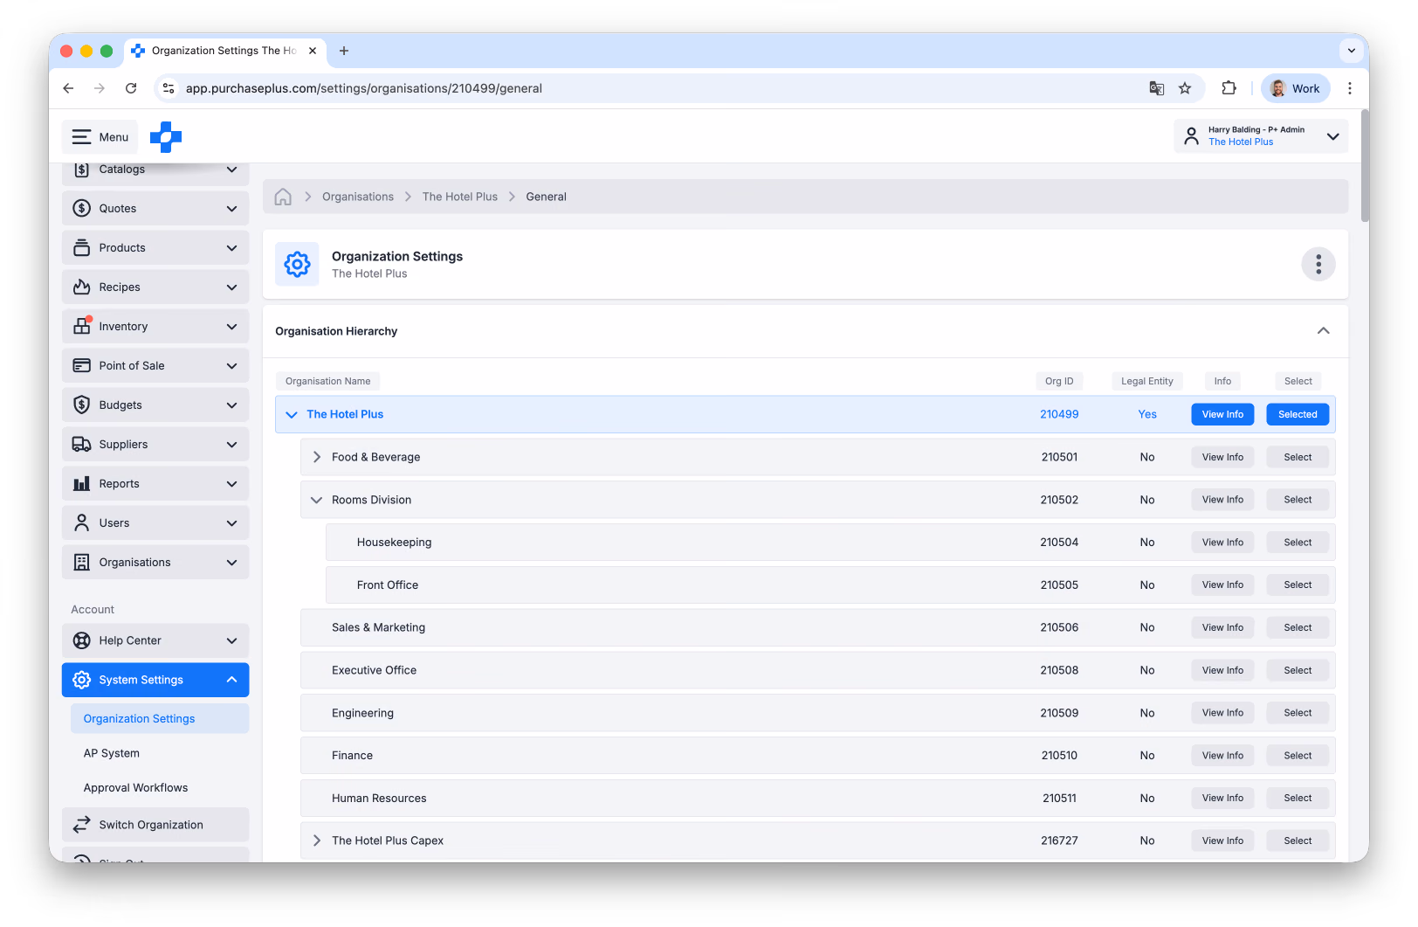This screenshot has width=1418, height=927.
Task: Expand the Quotes sidebar menu
Action: 155,209
